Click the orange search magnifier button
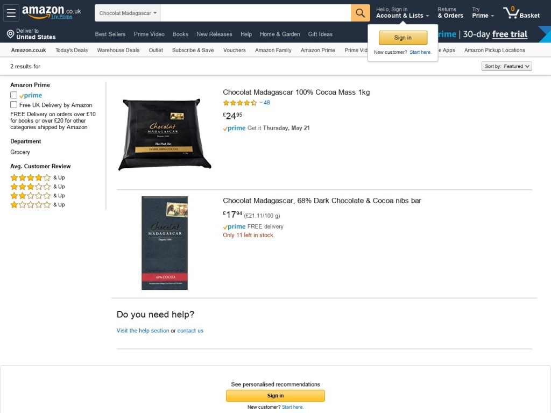This screenshot has width=551, height=413. point(360,13)
